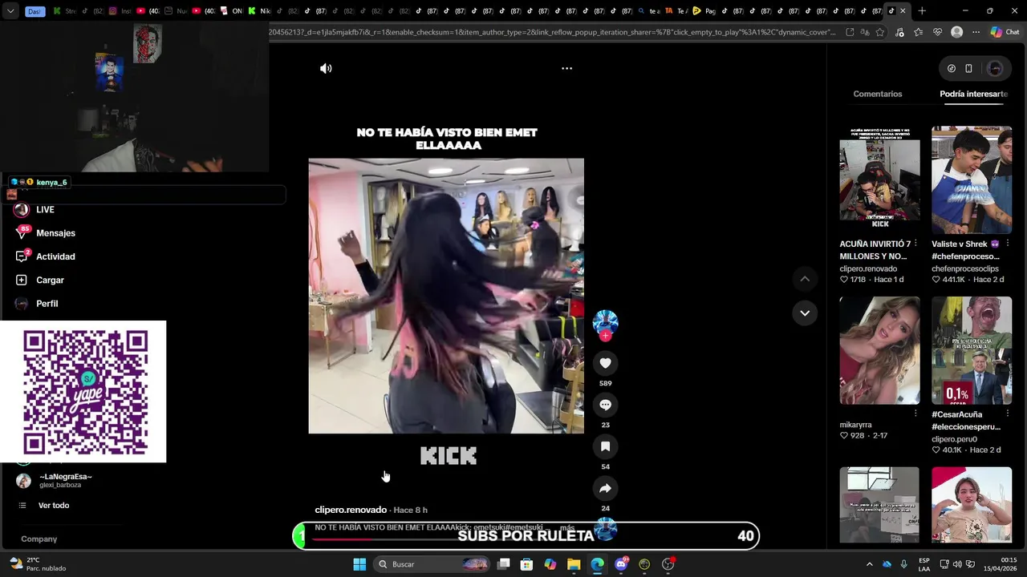Open the Valiste v Shrek video thumbnail
The height and width of the screenshot is (577, 1027).
coord(972,180)
